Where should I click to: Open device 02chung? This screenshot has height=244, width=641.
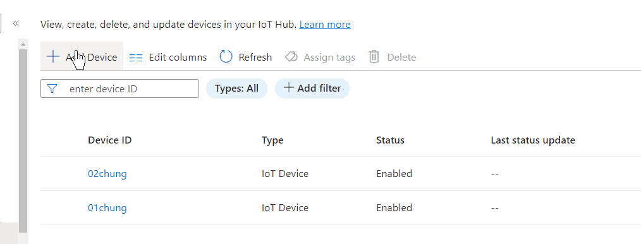107,174
